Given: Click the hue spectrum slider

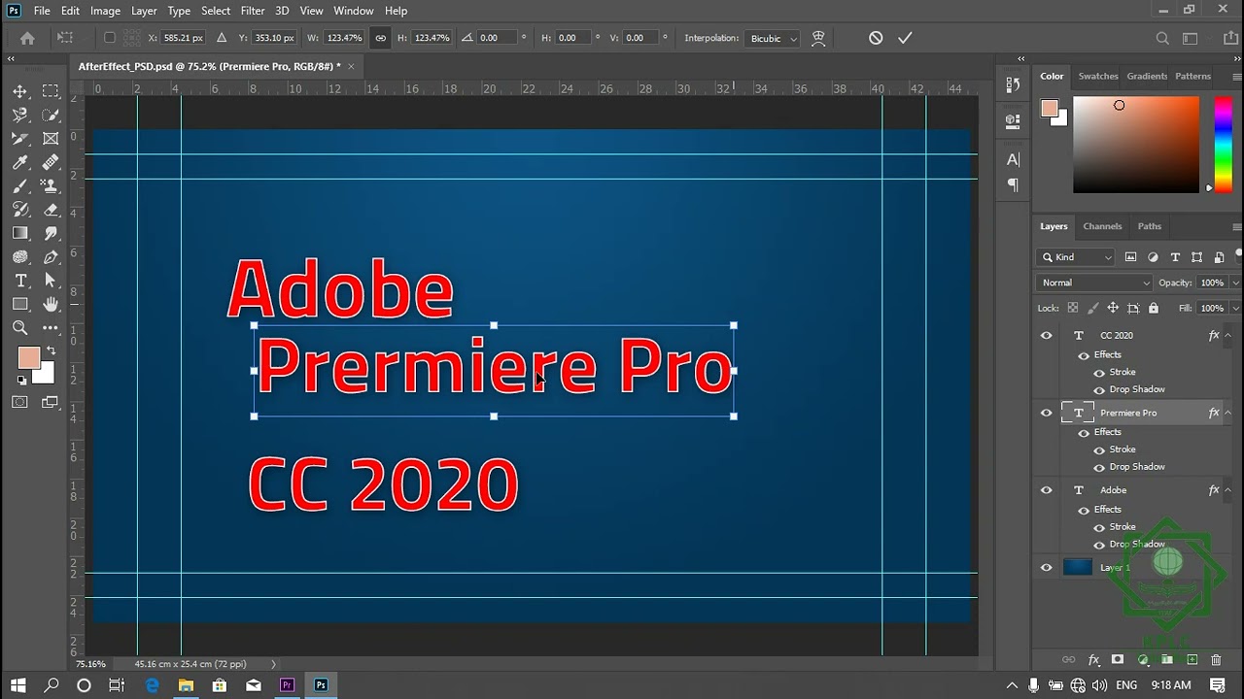Looking at the screenshot, I should 1224,144.
